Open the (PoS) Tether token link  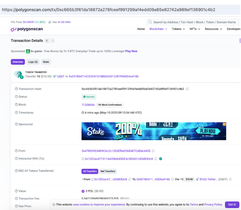[208, 179]
